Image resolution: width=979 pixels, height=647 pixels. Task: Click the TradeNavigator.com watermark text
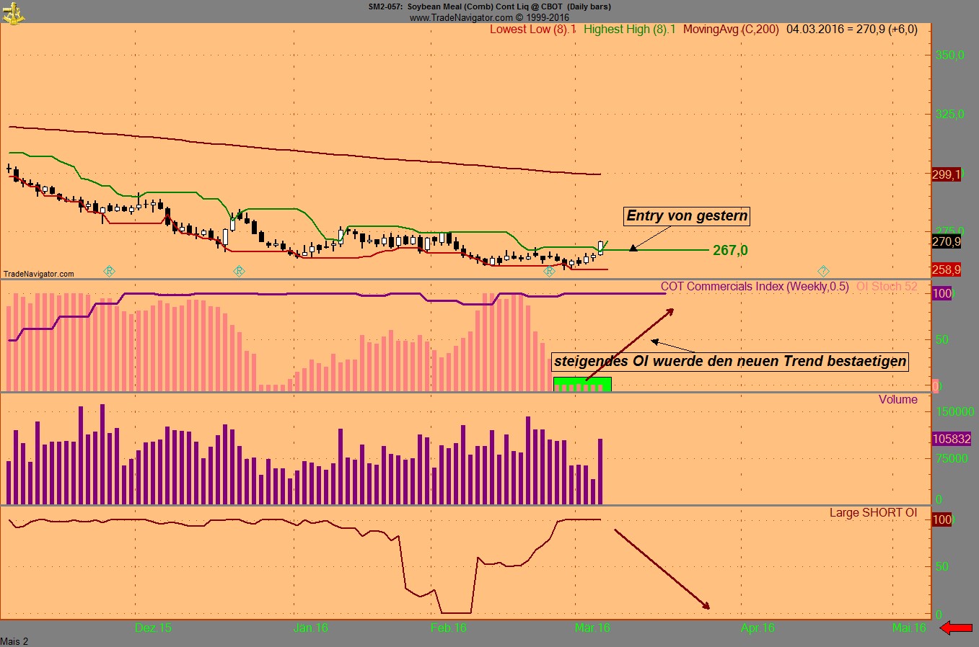click(x=38, y=273)
